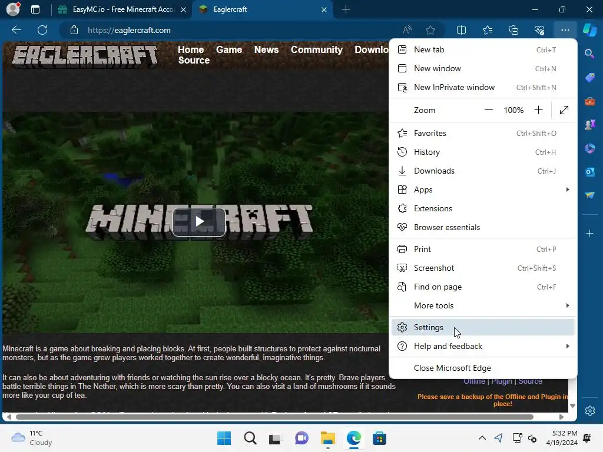The width and height of the screenshot is (603, 452).
Task: Open Favorites star-list toolbar icon
Action: point(487,30)
